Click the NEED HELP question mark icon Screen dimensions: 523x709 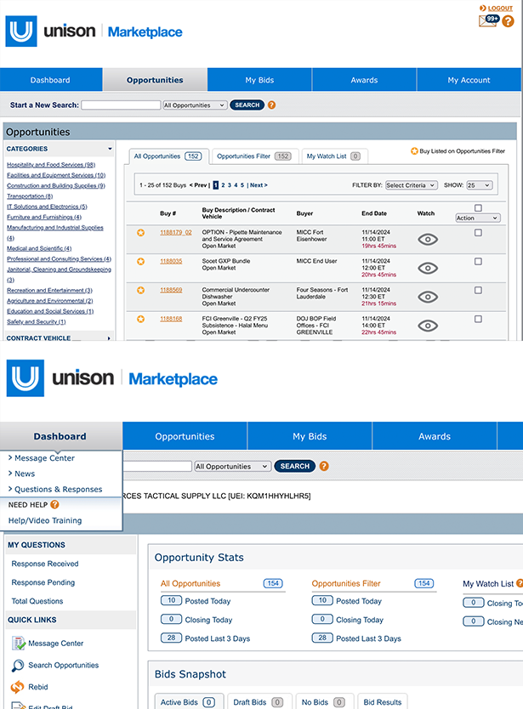coord(54,505)
